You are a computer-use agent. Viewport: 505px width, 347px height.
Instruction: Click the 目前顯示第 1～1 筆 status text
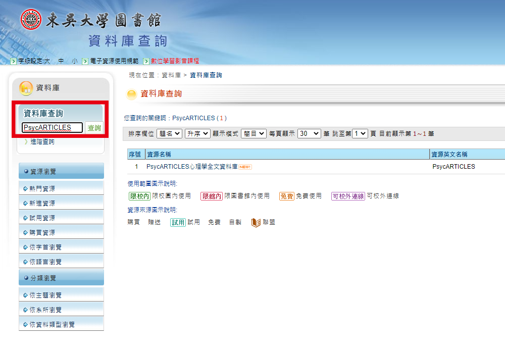pos(407,134)
